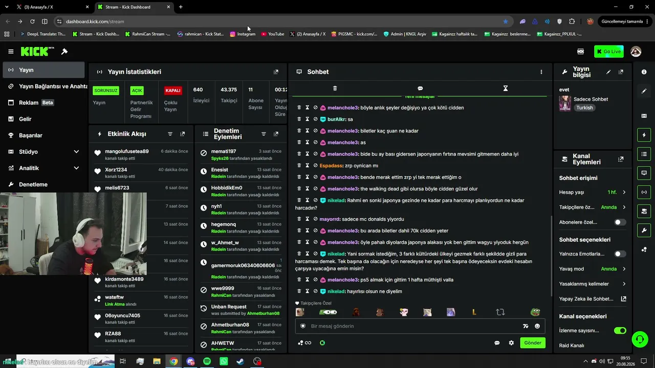Click the lightning bolt icon in right sidebar

[x=644, y=135]
